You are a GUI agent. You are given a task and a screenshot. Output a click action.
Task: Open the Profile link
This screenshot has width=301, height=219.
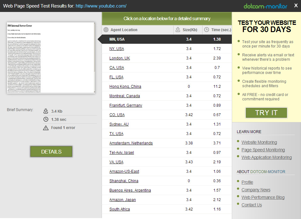(x=247, y=182)
